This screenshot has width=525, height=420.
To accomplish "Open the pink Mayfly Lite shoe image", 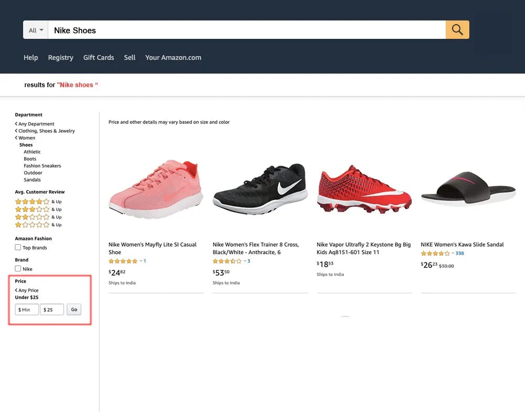I will pyautogui.click(x=156, y=189).
